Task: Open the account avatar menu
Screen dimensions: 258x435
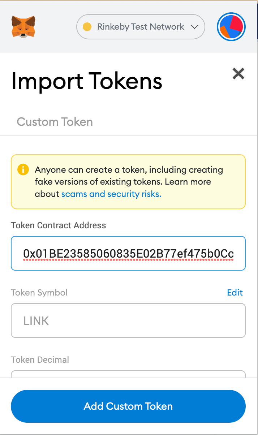Action: click(x=231, y=27)
